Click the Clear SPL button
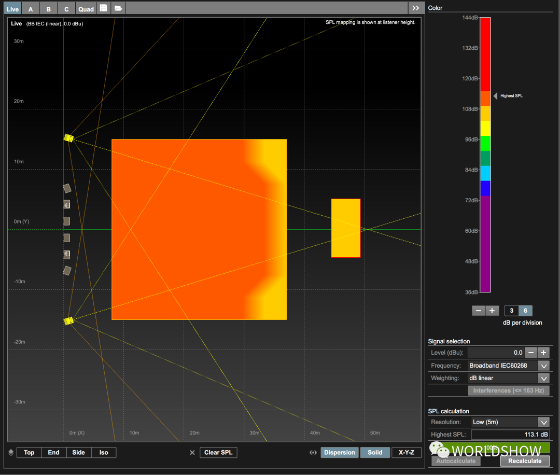This screenshot has height=475, width=560. [x=218, y=453]
